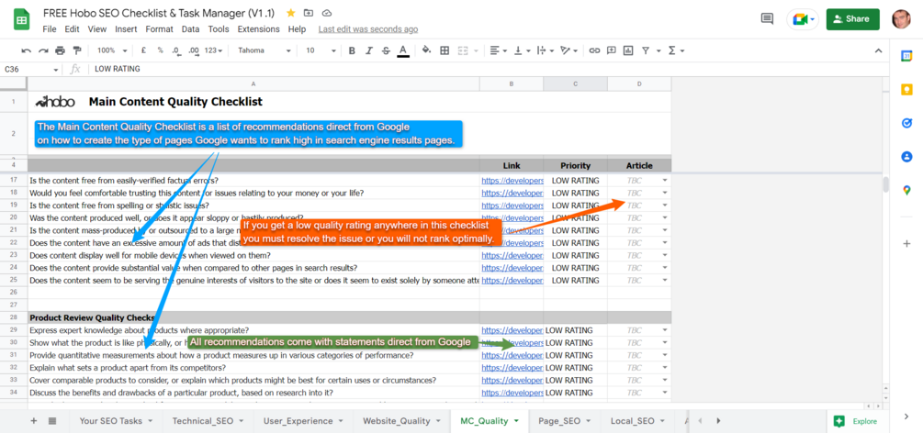Open the zoom 100% dropdown

coord(110,50)
